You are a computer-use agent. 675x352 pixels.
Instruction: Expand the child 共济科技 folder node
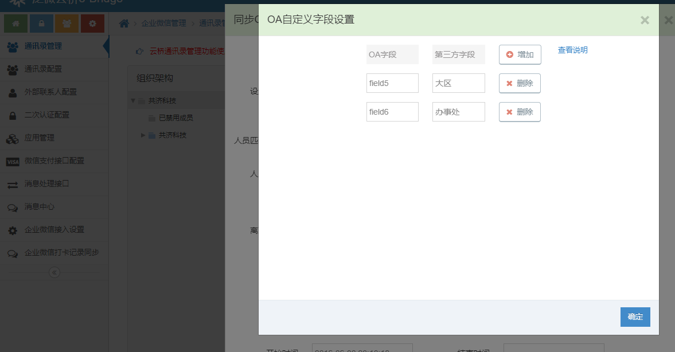[143, 135]
